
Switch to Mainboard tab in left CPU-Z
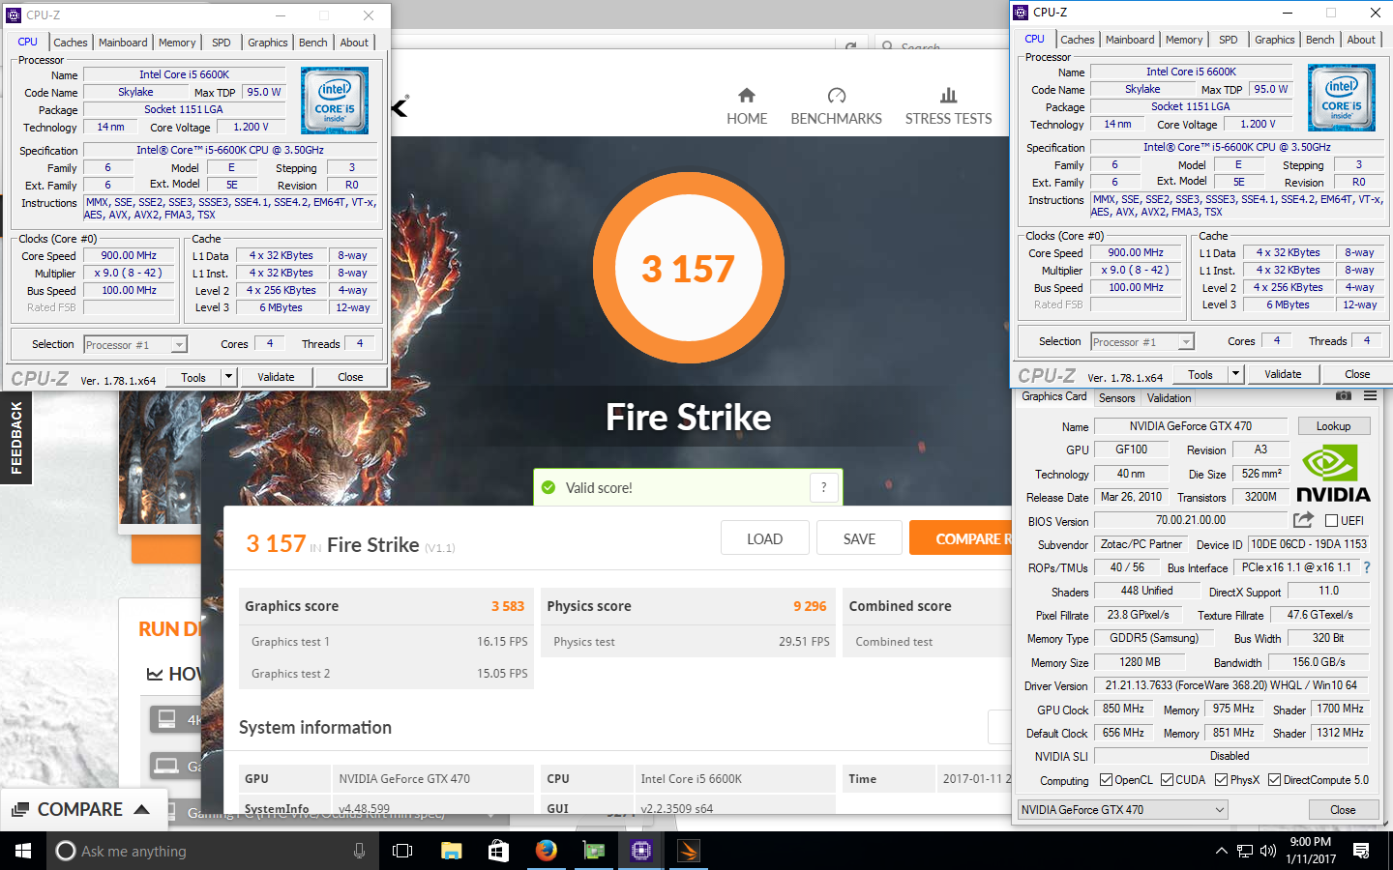(123, 43)
